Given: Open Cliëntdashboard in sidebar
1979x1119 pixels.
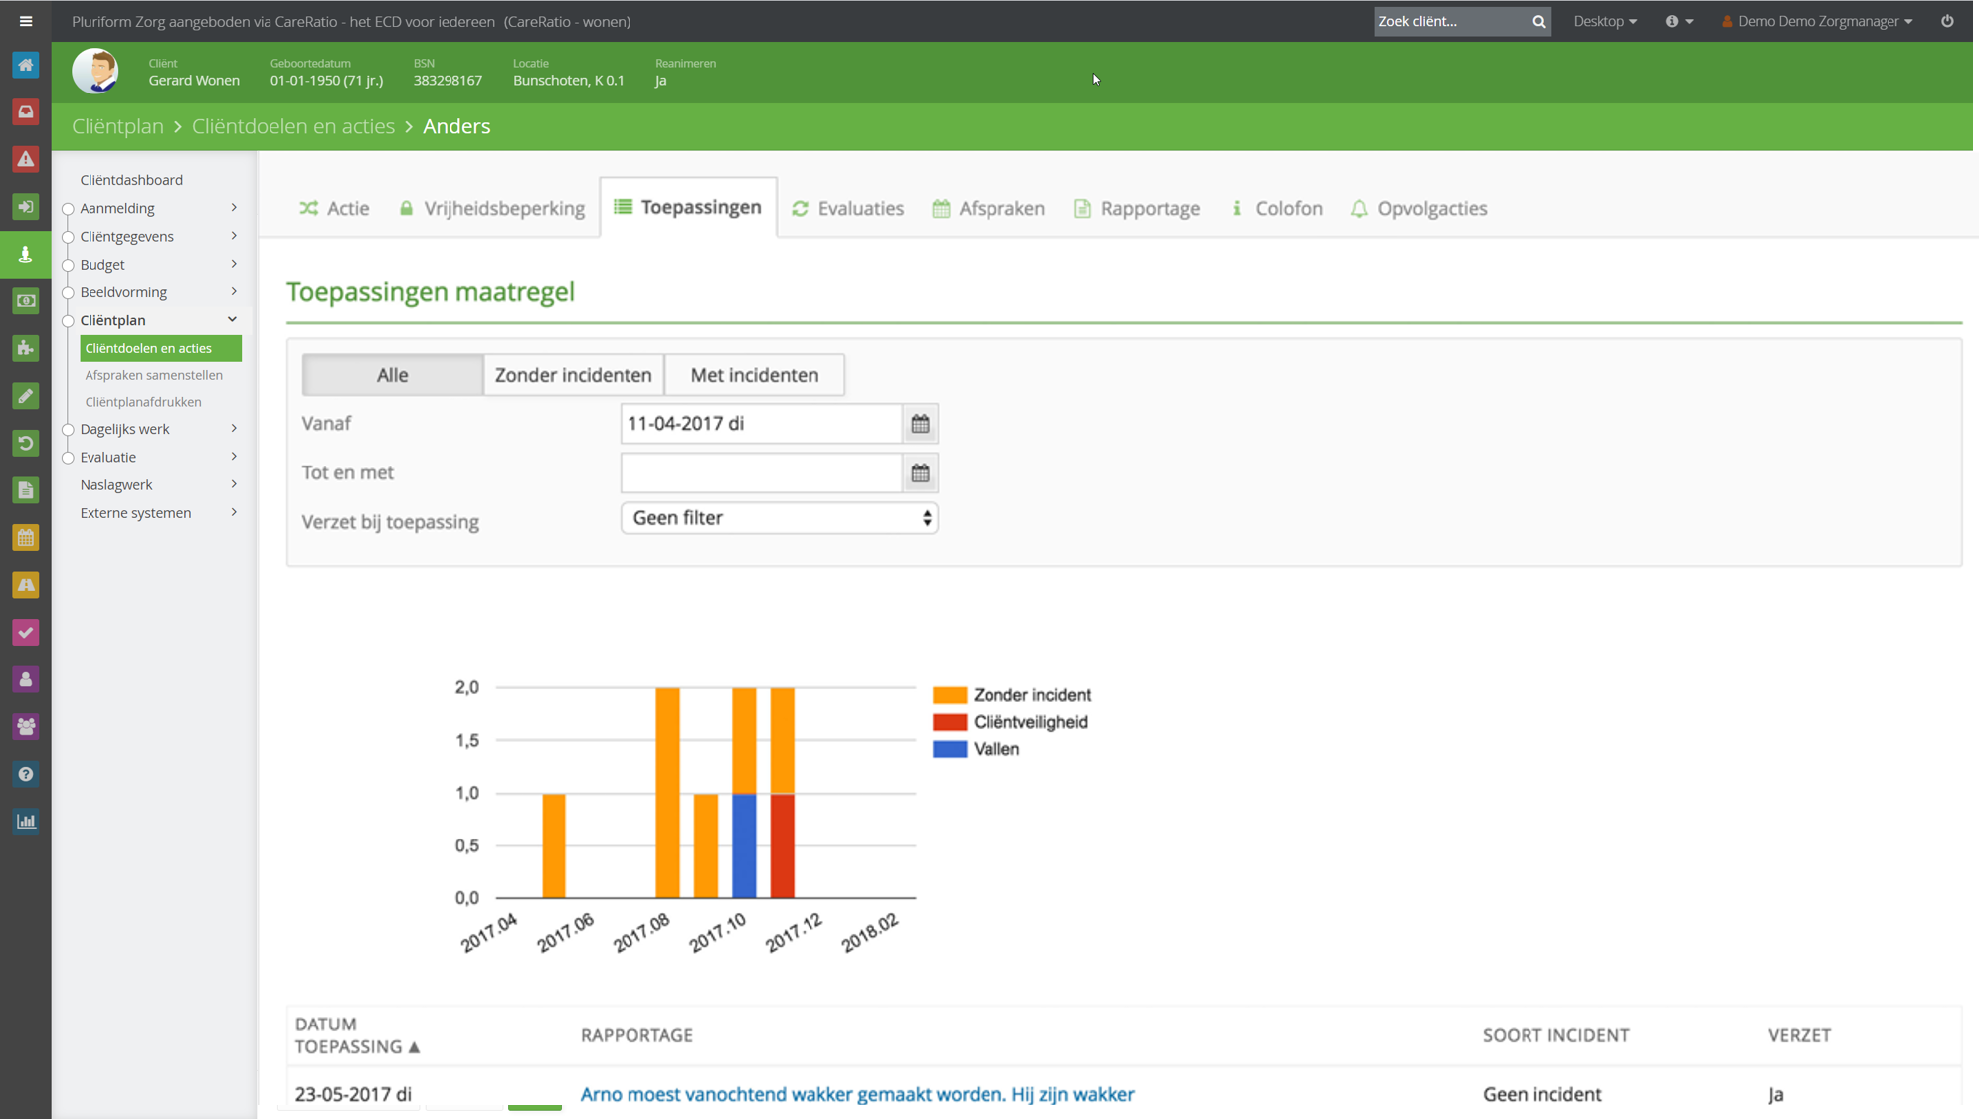Looking at the screenshot, I should (x=131, y=180).
